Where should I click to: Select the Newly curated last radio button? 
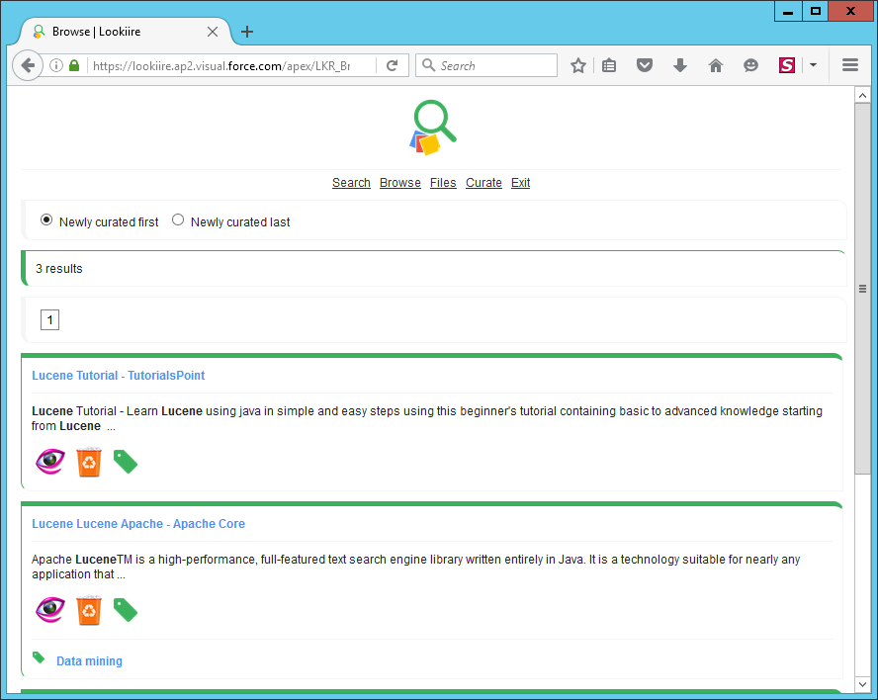[178, 220]
